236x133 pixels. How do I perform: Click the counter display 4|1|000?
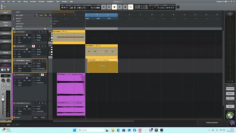pos(95,8)
